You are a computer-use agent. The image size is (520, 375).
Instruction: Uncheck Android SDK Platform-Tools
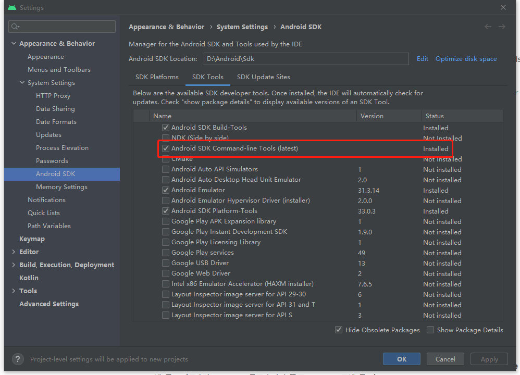point(166,211)
